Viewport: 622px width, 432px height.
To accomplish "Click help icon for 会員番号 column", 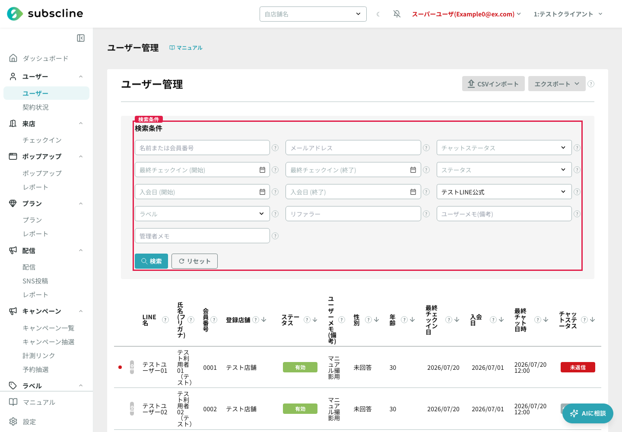I will [x=214, y=320].
